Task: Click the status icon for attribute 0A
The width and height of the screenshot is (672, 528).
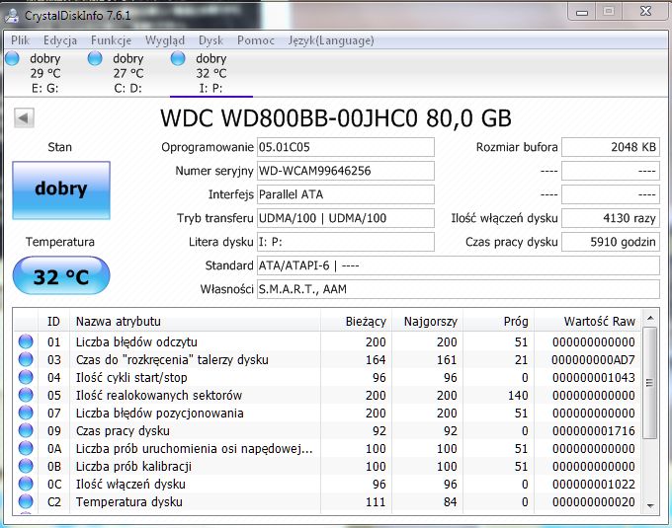Action: coord(26,448)
